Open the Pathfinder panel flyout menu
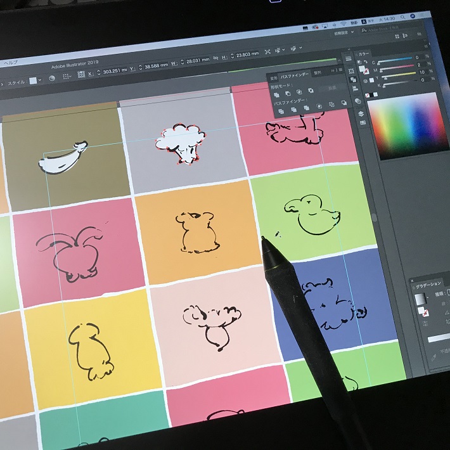450x450 pixels. [340, 70]
